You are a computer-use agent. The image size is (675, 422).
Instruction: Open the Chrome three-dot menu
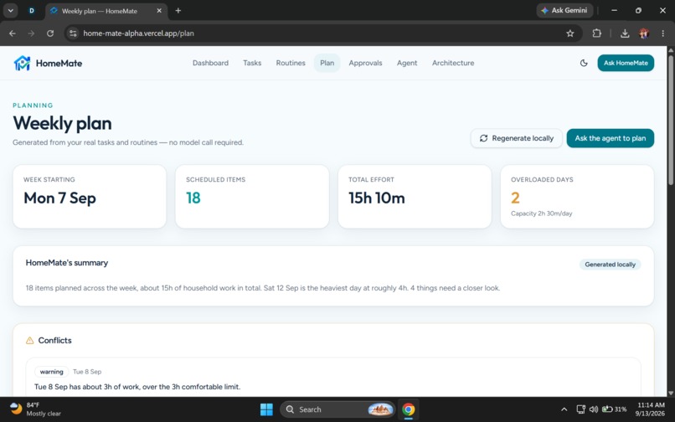663,33
